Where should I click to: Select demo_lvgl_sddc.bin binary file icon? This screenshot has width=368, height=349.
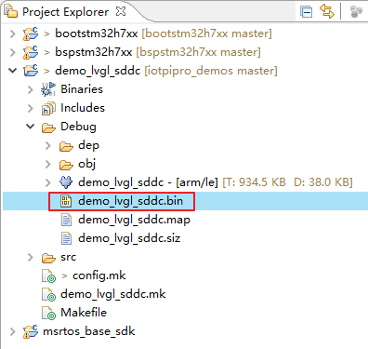(66, 201)
